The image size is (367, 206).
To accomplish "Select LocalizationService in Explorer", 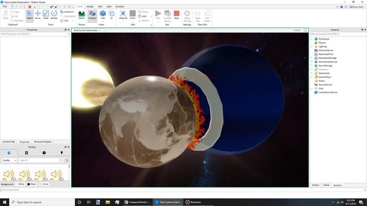I will [x=327, y=93].
